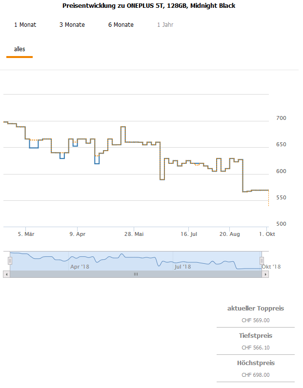Select the 1 Monat range
Image resolution: width=303 pixels, height=388 pixels.
pyautogui.click(x=25, y=25)
